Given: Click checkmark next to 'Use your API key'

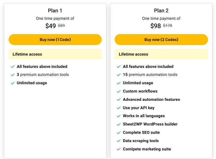Looking at the screenshot, I should click(x=119, y=108).
